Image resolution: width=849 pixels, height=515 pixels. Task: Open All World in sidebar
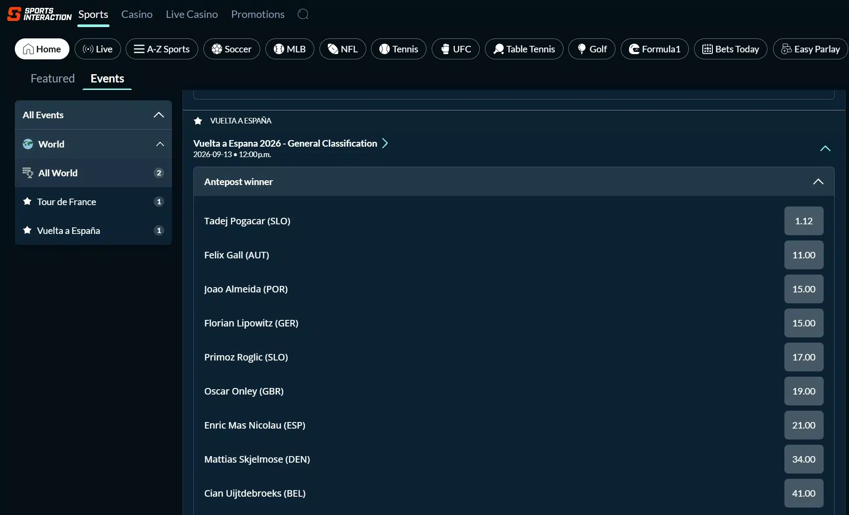pyautogui.click(x=93, y=173)
